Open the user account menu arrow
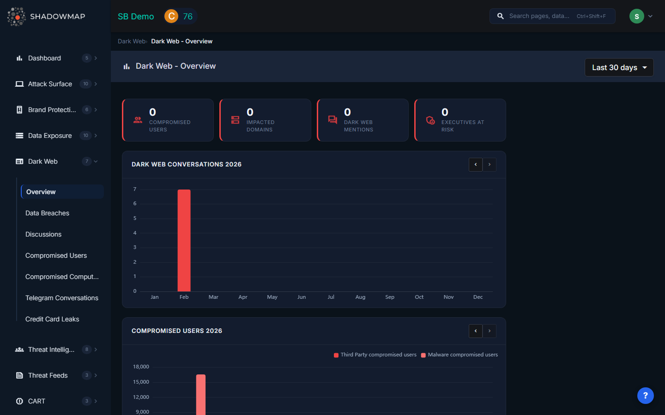Screen dimensions: 665x415 [650, 16]
